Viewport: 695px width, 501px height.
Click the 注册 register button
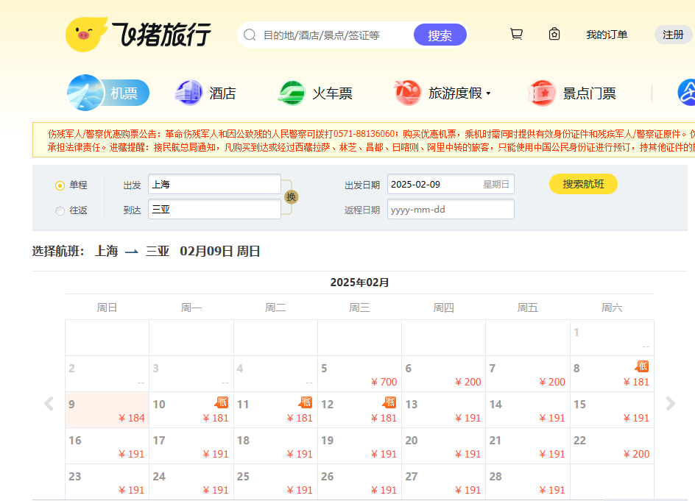click(x=673, y=35)
